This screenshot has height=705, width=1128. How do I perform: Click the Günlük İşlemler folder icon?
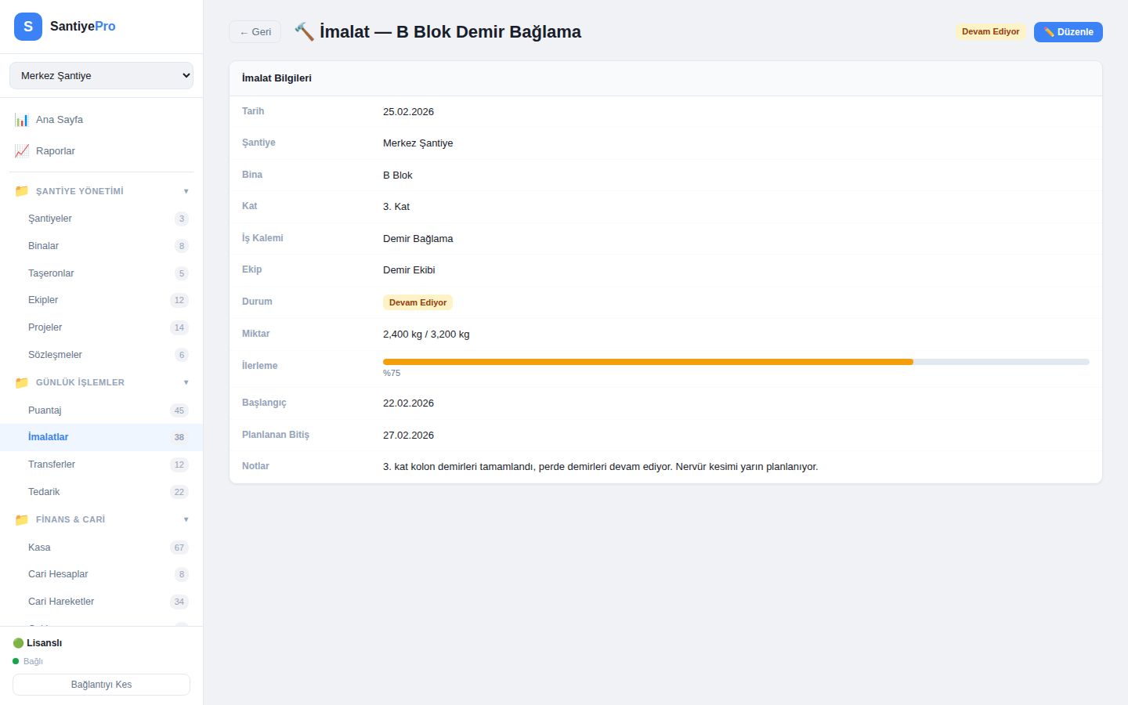coord(22,382)
